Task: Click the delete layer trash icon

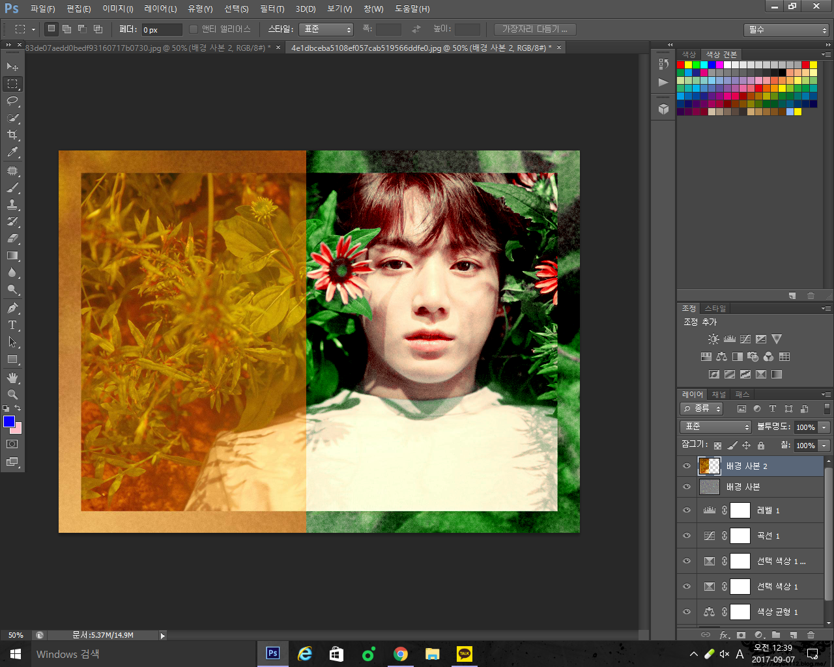Action: (x=811, y=634)
